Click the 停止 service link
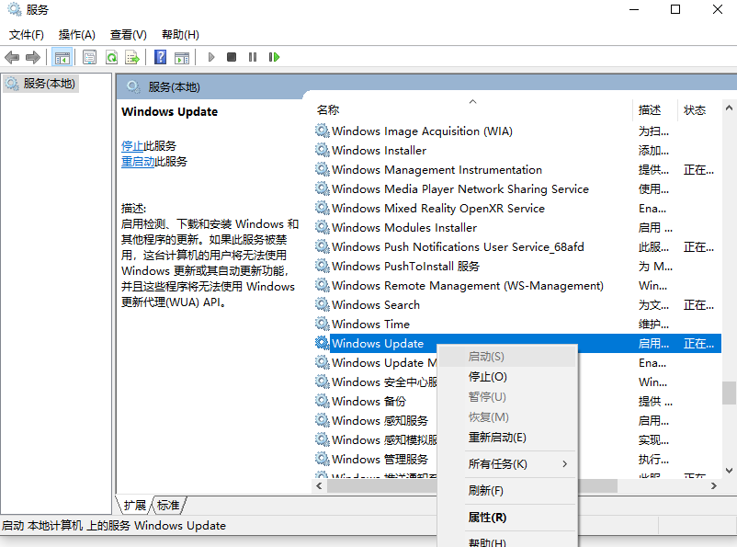Viewport: 737px width, 547px height. coord(132,146)
